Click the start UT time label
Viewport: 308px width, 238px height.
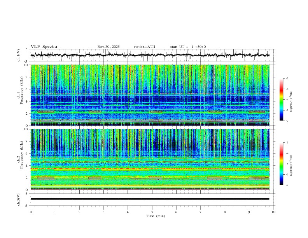tap(188, 47)
